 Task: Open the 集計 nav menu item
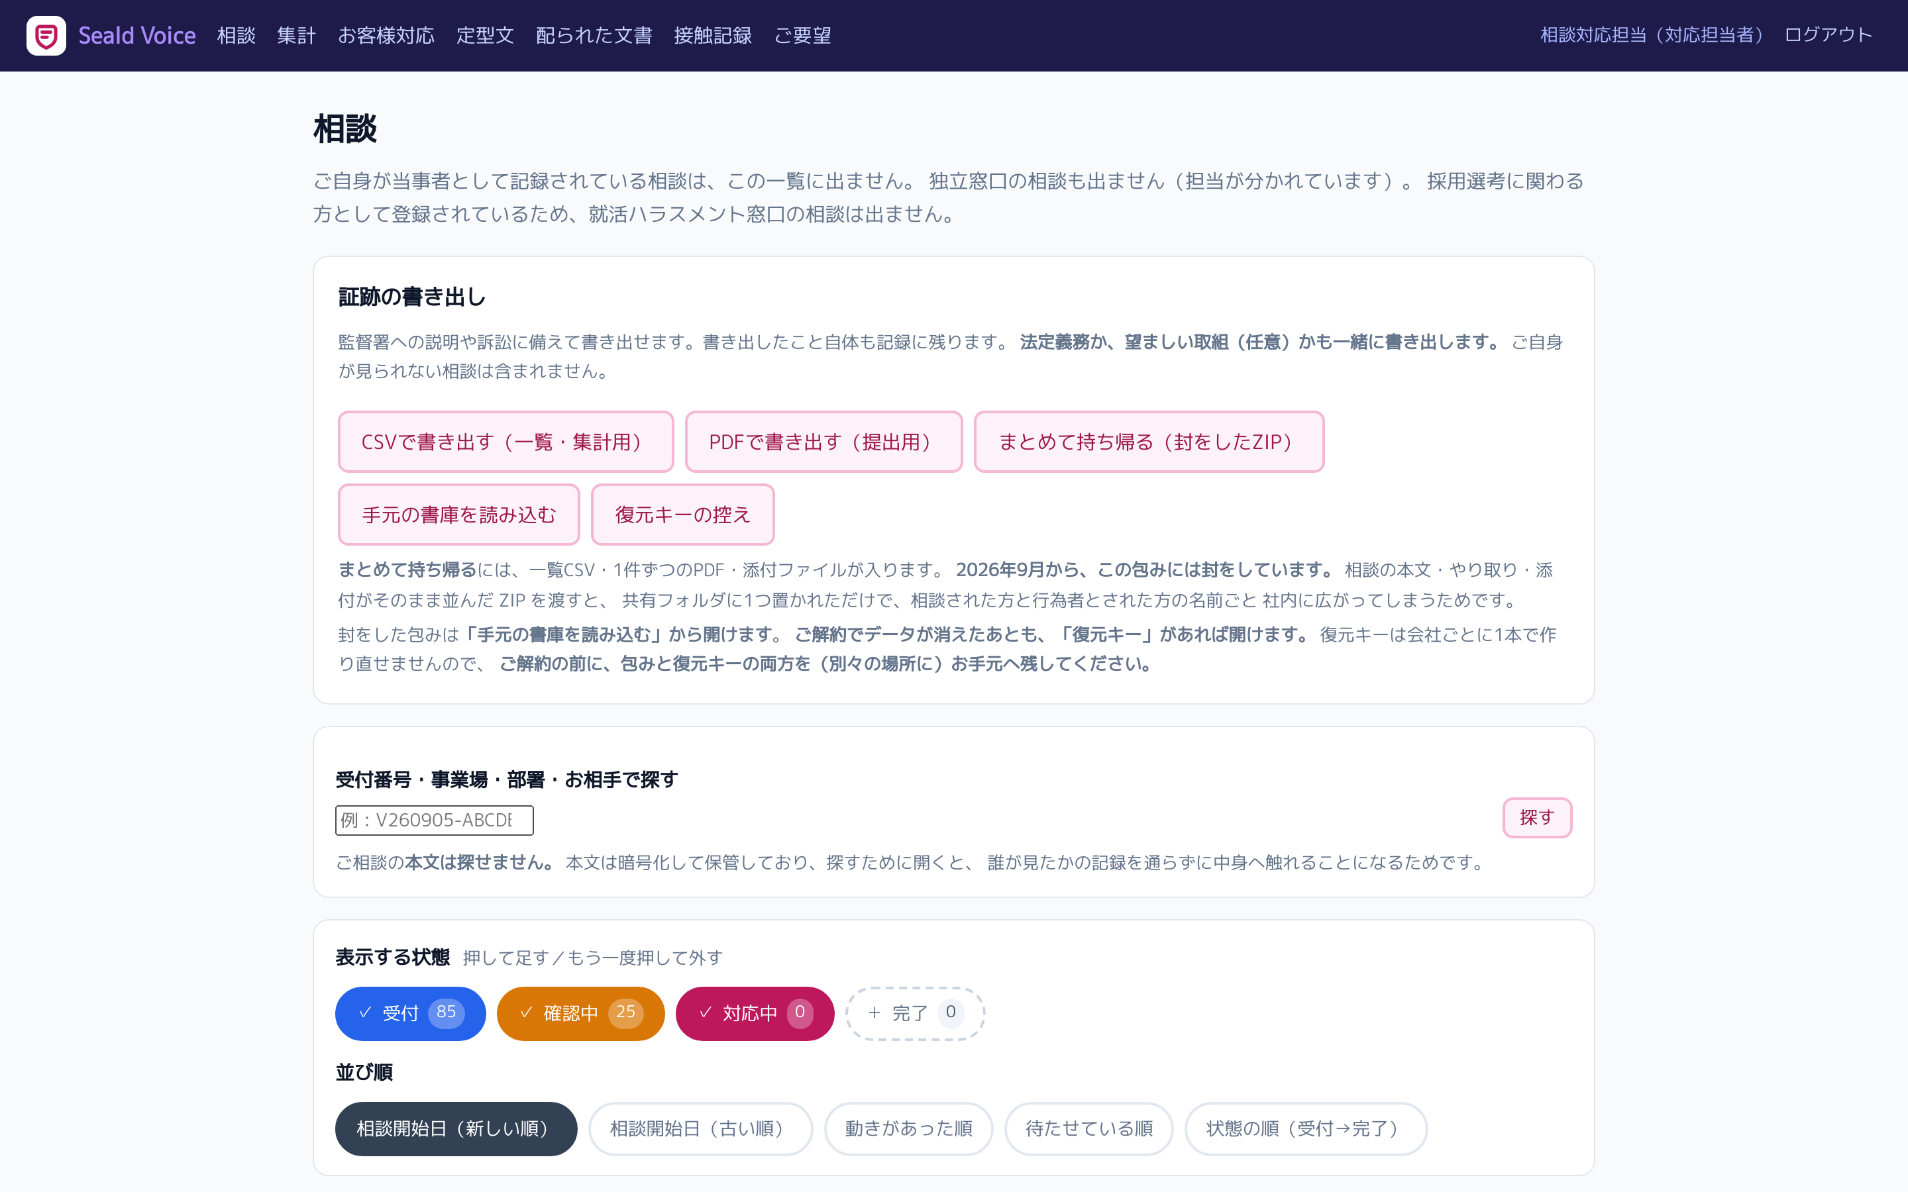[296, 36]
